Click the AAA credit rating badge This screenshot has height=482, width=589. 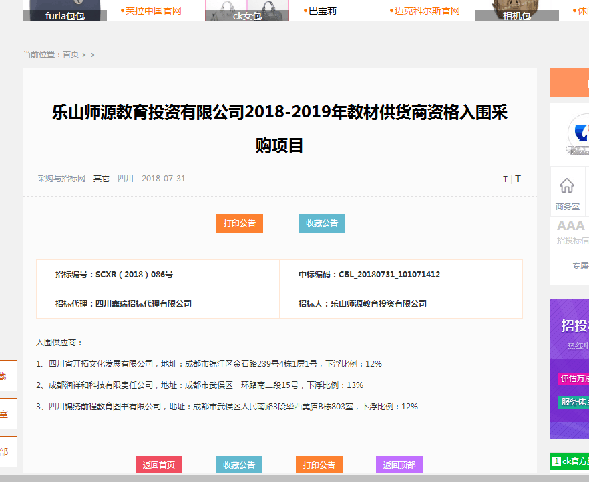click(571, 226)
